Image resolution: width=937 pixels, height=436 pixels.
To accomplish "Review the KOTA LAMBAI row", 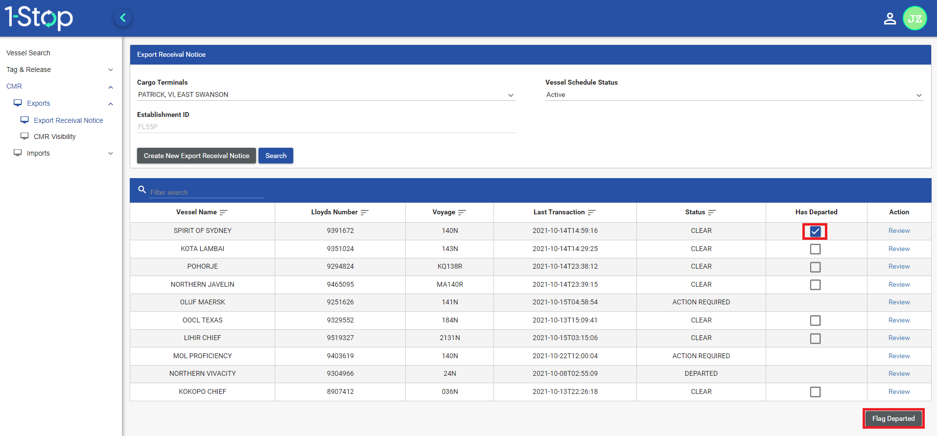I will click(899, 249).
